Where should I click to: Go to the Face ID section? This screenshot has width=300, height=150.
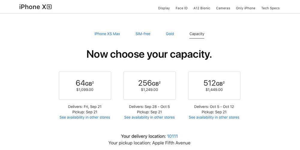tap(181, 8)
